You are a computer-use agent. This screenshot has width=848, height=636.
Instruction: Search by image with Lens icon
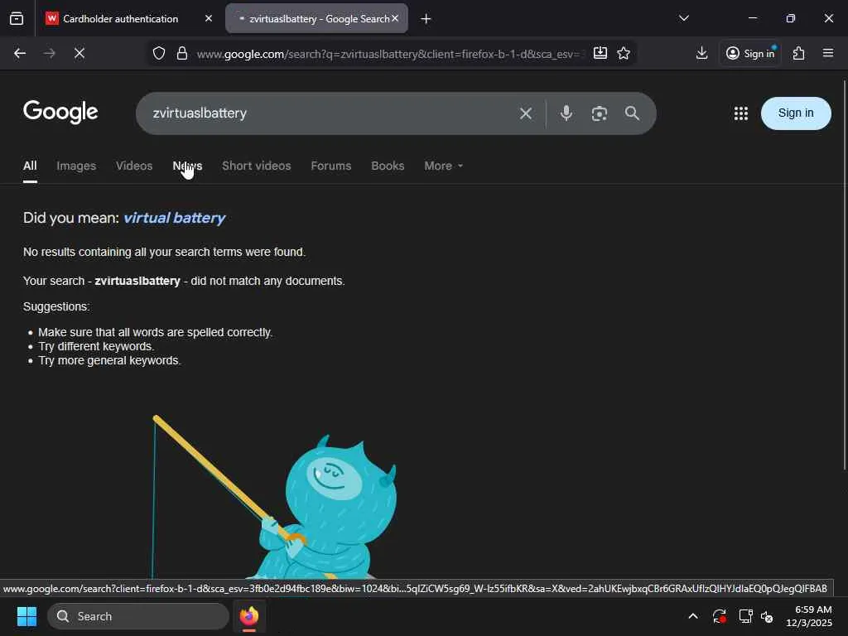click(x=600, y=113)
